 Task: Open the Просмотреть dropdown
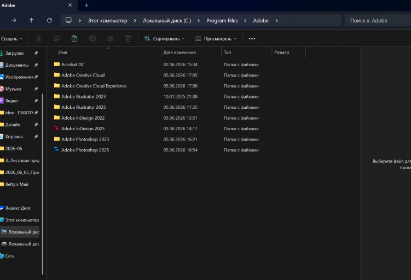216,39
